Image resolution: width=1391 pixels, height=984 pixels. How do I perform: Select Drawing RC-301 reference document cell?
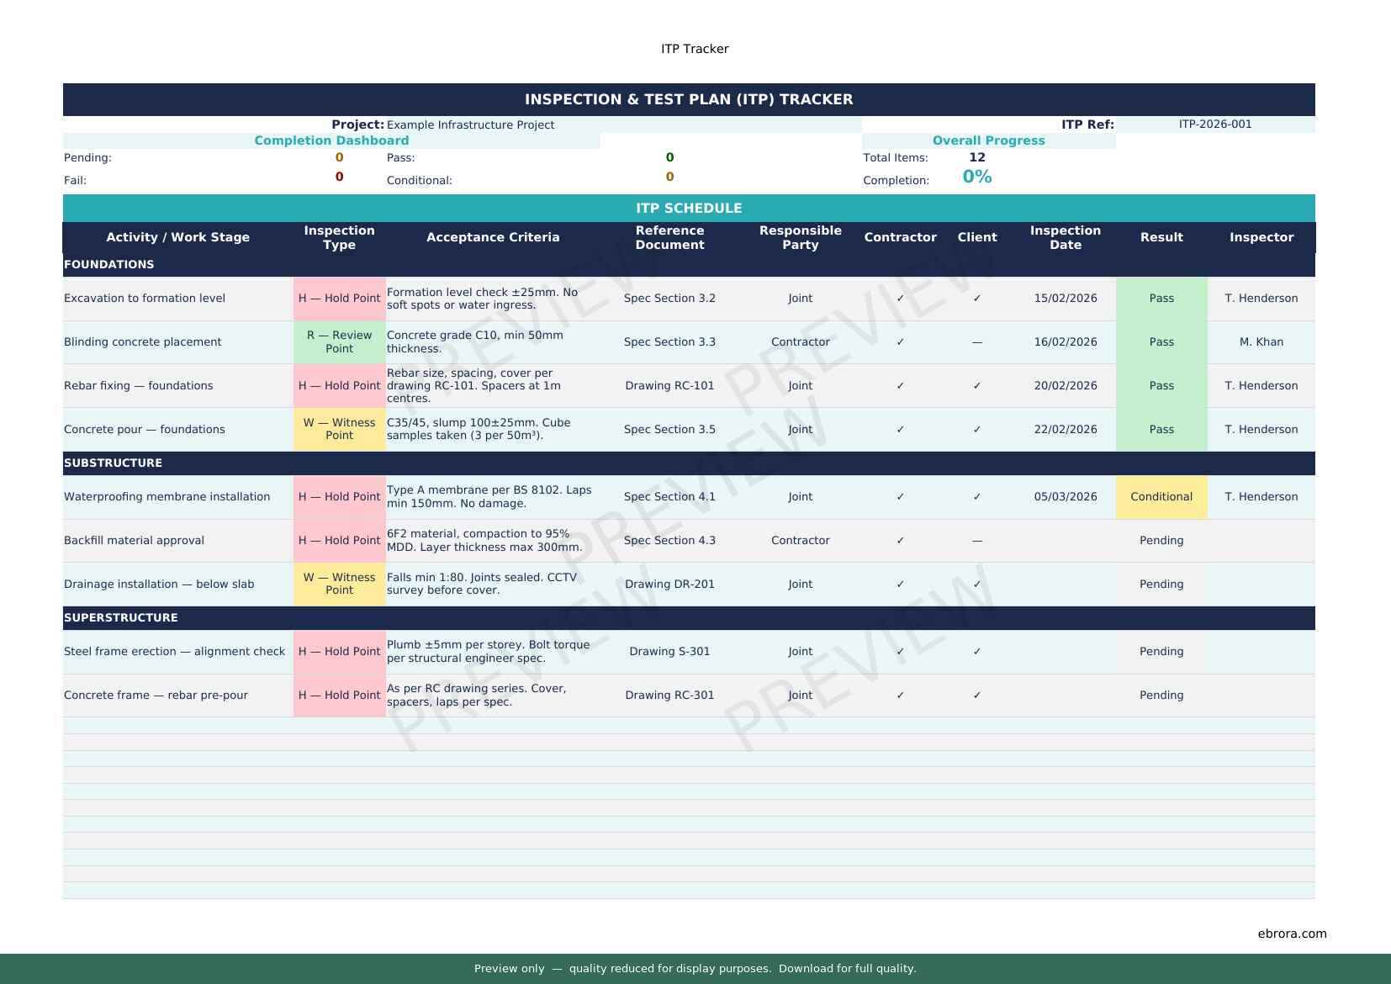pos(669,696)
